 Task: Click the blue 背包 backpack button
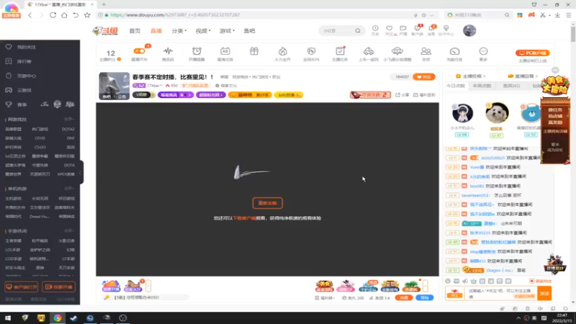(425, 297)
